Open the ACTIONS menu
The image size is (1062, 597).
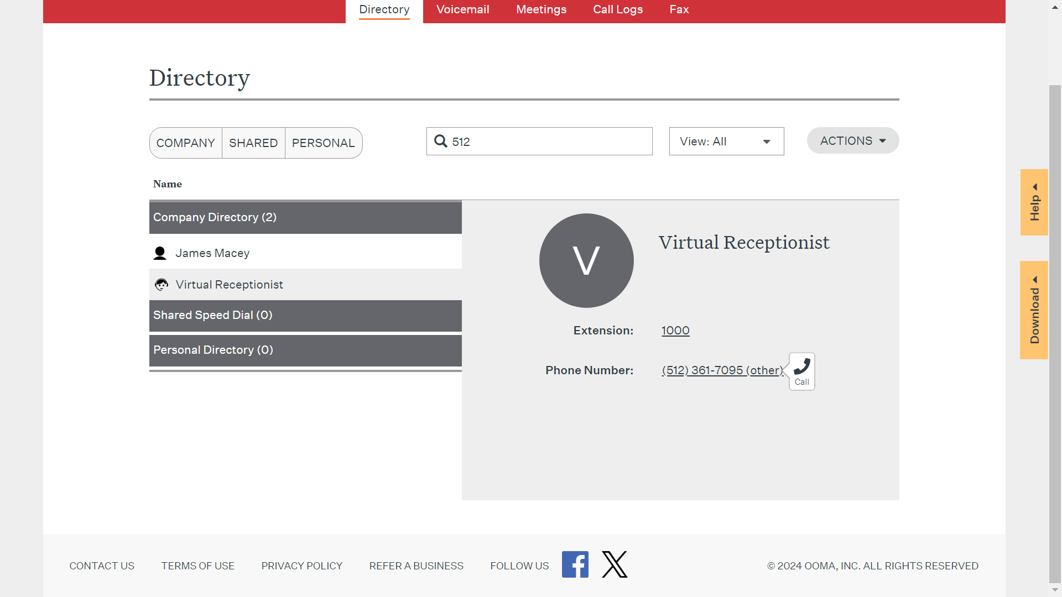pos(852,140)
